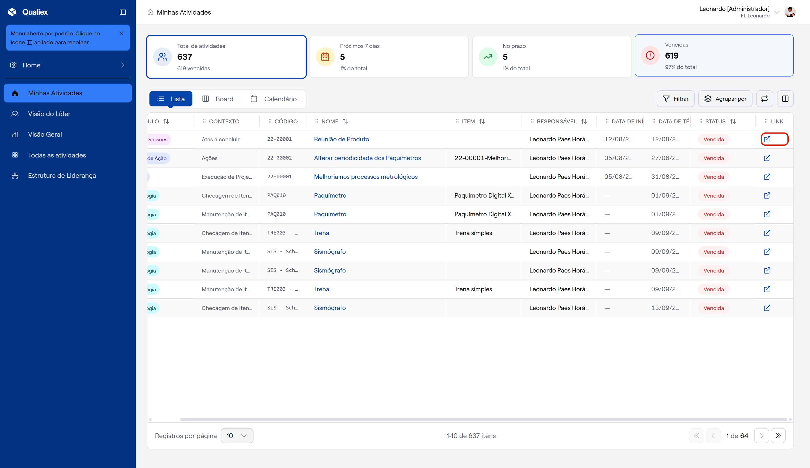
Task: Select the Próximos 7 dias card
Action: (x=389, y=57)
